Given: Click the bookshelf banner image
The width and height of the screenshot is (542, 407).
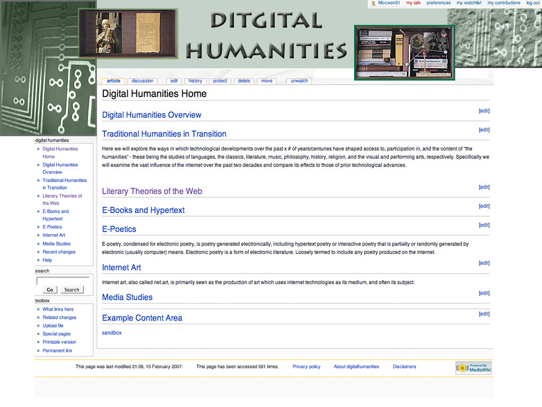Looking at the screenshot, I should tap(404, 52).
